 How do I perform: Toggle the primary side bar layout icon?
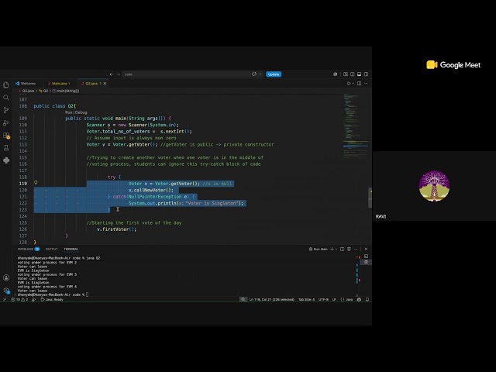(x=353, y=74)
